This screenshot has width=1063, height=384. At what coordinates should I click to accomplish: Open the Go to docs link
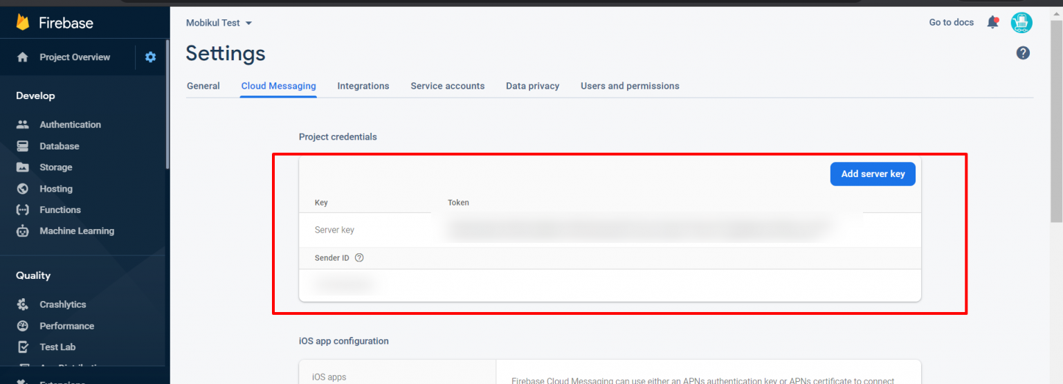(x=951, y=22)
